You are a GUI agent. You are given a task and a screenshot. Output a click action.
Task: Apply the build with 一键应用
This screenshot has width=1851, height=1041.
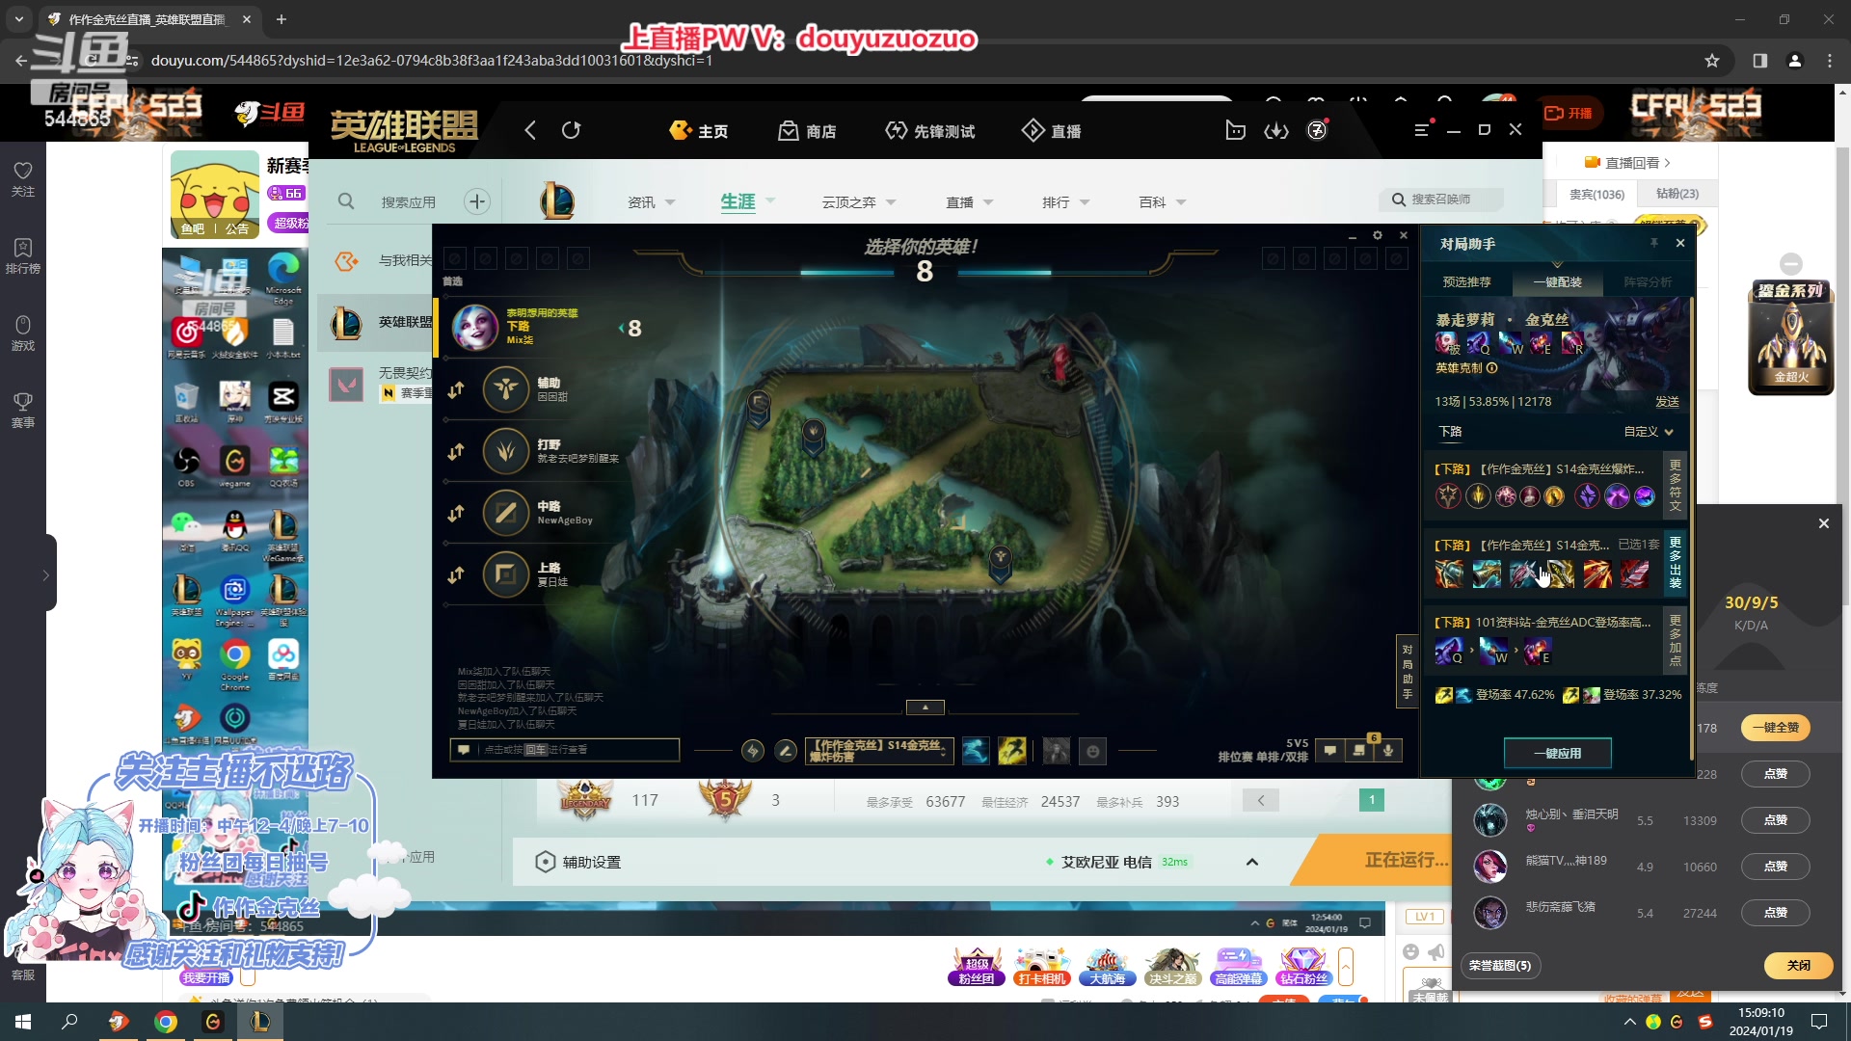tap(1558, 753)
